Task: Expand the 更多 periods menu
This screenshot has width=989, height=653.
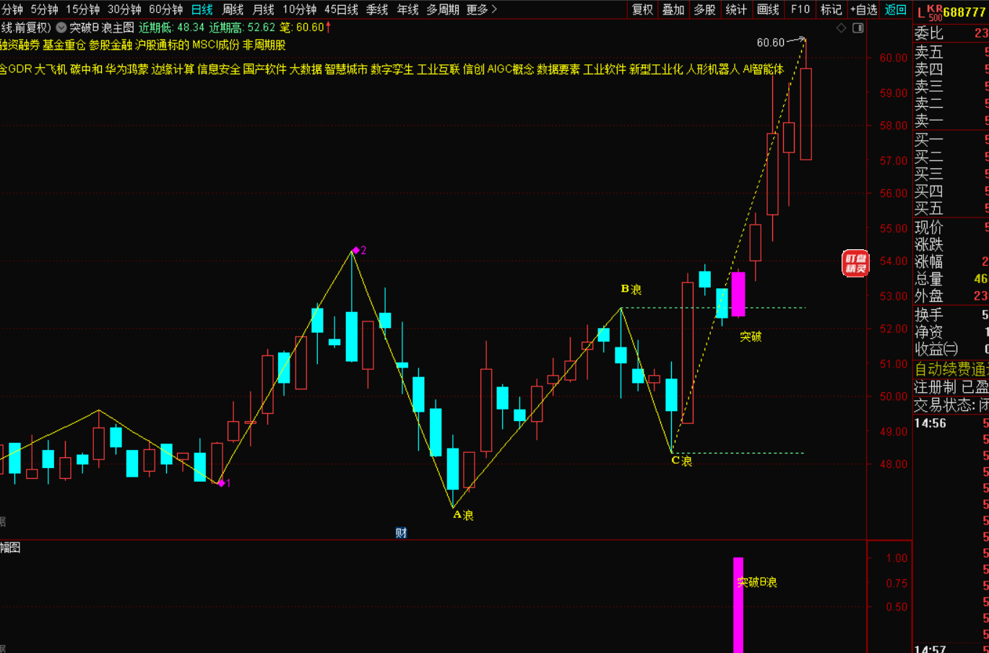Action: coord(482,9)
